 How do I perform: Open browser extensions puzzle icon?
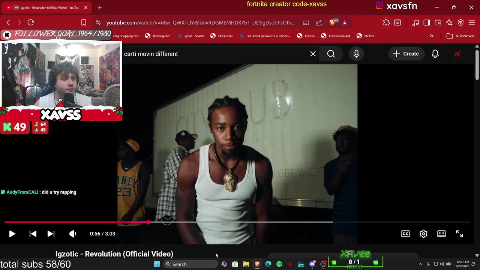[x=386, y=22]
